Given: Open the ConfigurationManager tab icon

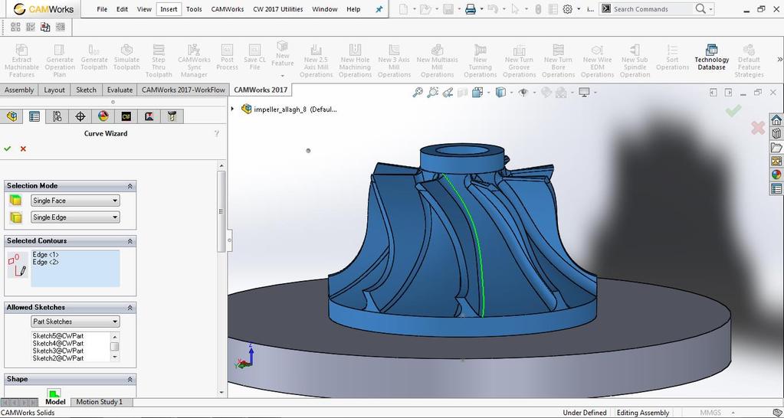Looking at the screenshot, I should coord(57,116).
